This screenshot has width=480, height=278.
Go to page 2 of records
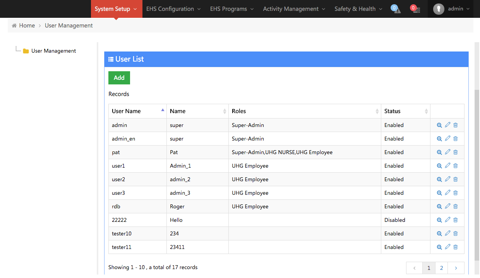[441, 268]
